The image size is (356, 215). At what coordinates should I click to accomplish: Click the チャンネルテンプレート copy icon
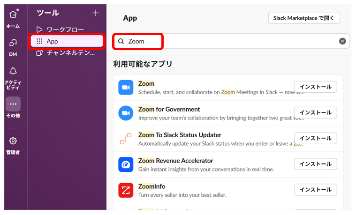point(39,53)
